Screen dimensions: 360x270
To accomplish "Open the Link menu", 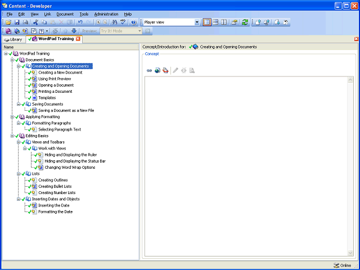I will [47, 14].
